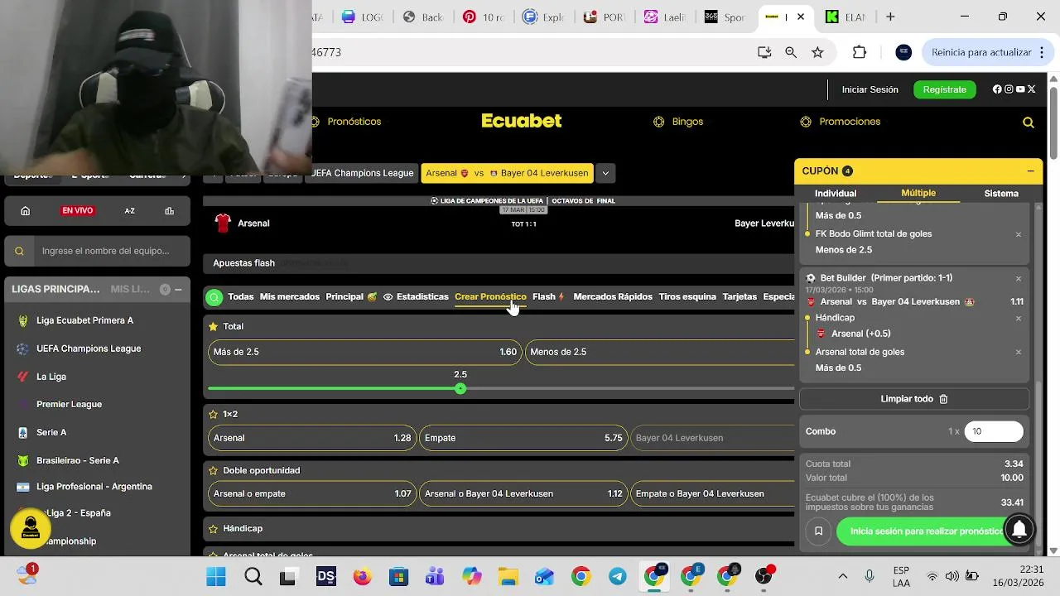Open the Estadísticas tab with eye icon
This screenshot has width=1060, height=596.
(416, 296)
